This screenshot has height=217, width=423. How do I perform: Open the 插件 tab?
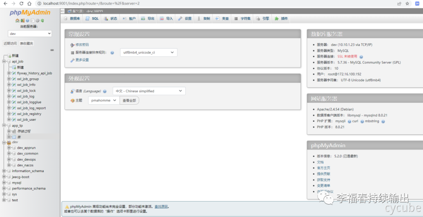[x=281, y=18]
